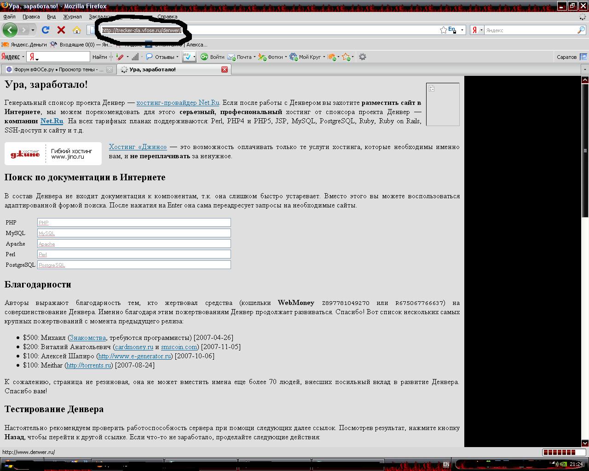The width and height of the screenshot is (589, 471).
Task: Open the list-all-tabs dropdown arrow
Action: (584, 69)
